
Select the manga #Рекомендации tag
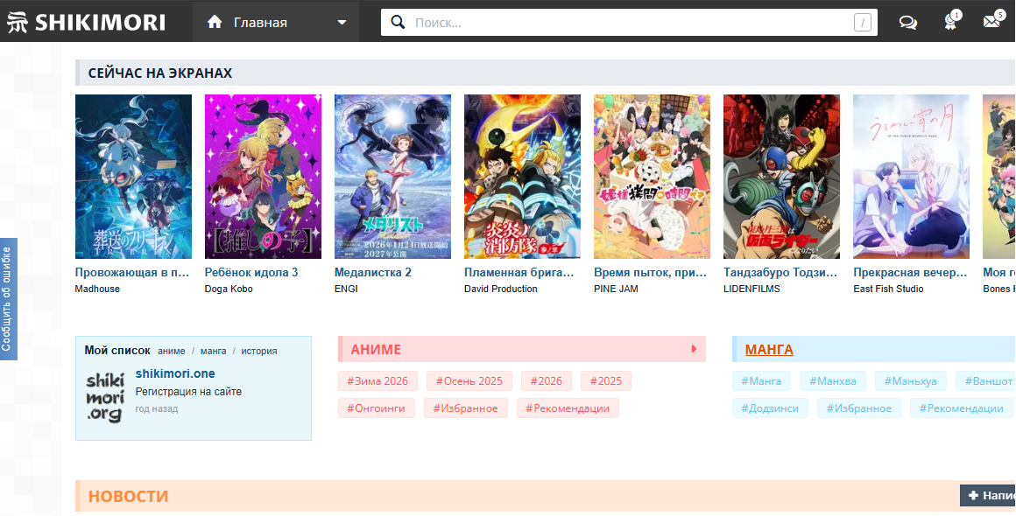(962, 408)
